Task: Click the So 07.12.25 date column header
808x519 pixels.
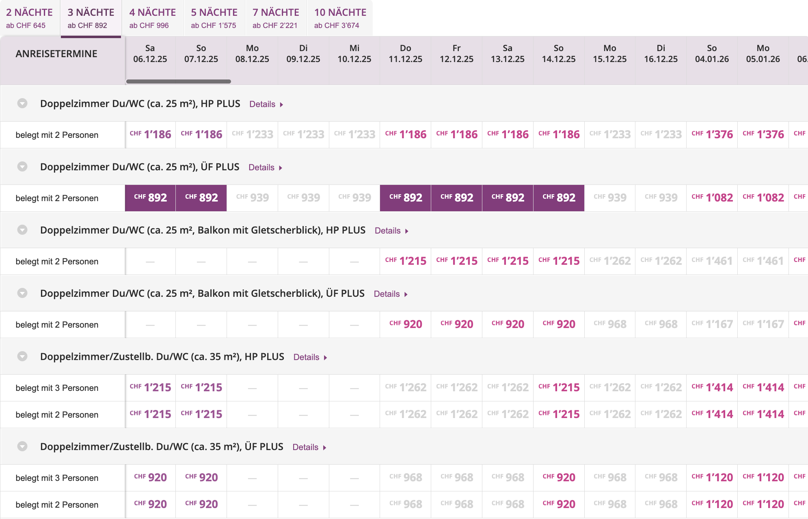Action: [201, 54]
